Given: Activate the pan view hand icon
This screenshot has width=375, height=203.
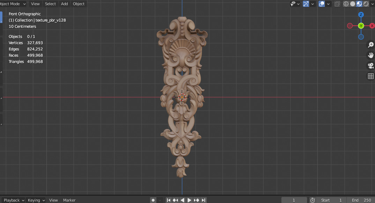Looking at the screenshot, I should (371, 55).
